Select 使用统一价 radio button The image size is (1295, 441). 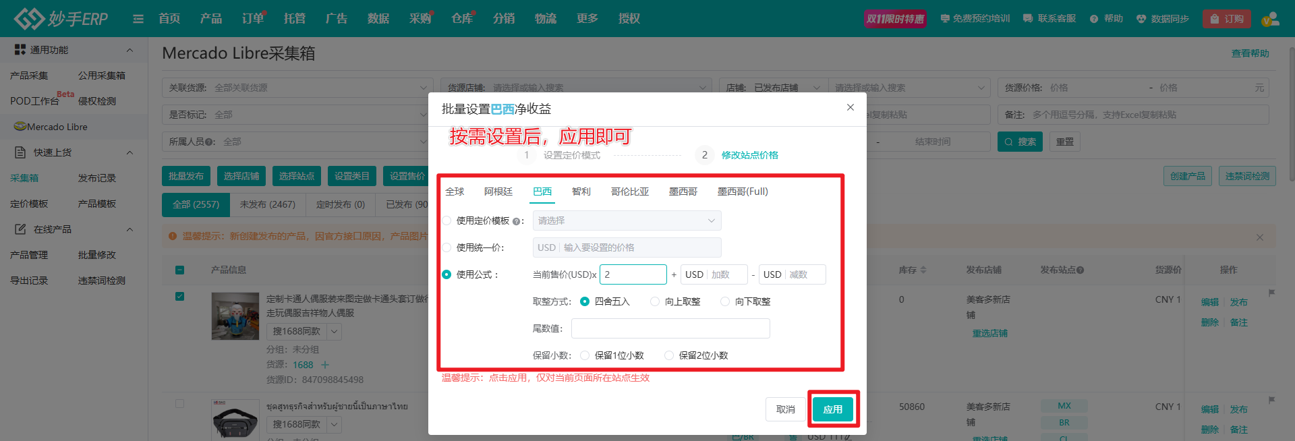447,247
